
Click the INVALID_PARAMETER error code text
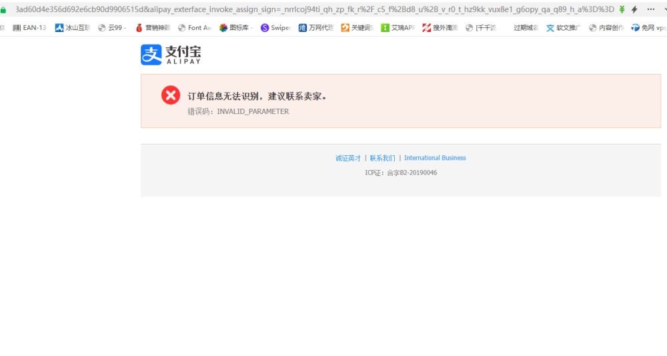coord(253,111)
